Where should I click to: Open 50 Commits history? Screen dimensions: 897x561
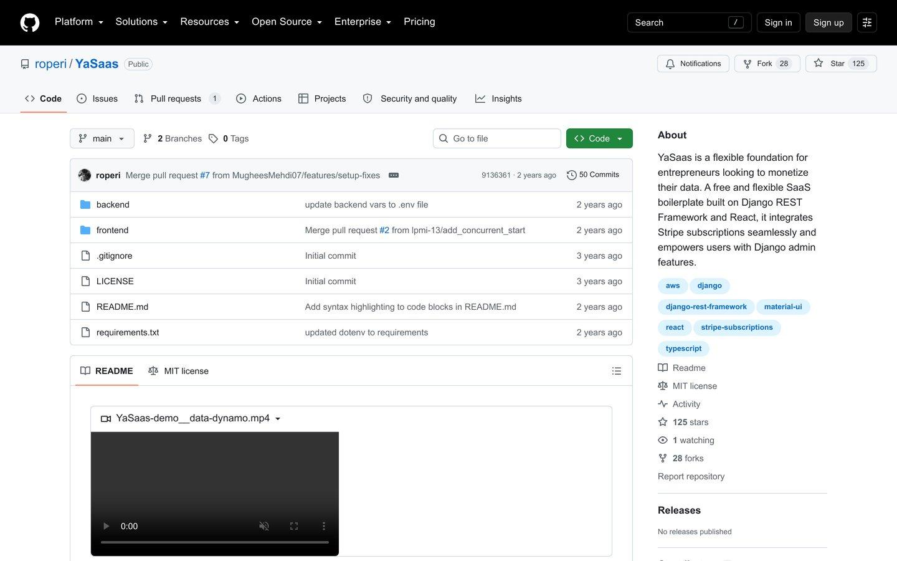coord(593,175)
